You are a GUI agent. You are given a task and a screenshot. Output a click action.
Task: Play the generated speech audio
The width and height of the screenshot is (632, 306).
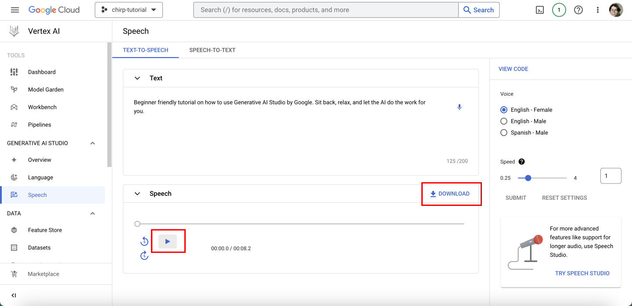168,241
